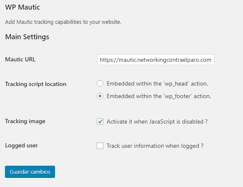Click into the Mautic URL text field

click(156, 60)
